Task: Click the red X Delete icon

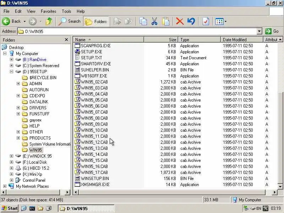Action: [x=180, y=21]
